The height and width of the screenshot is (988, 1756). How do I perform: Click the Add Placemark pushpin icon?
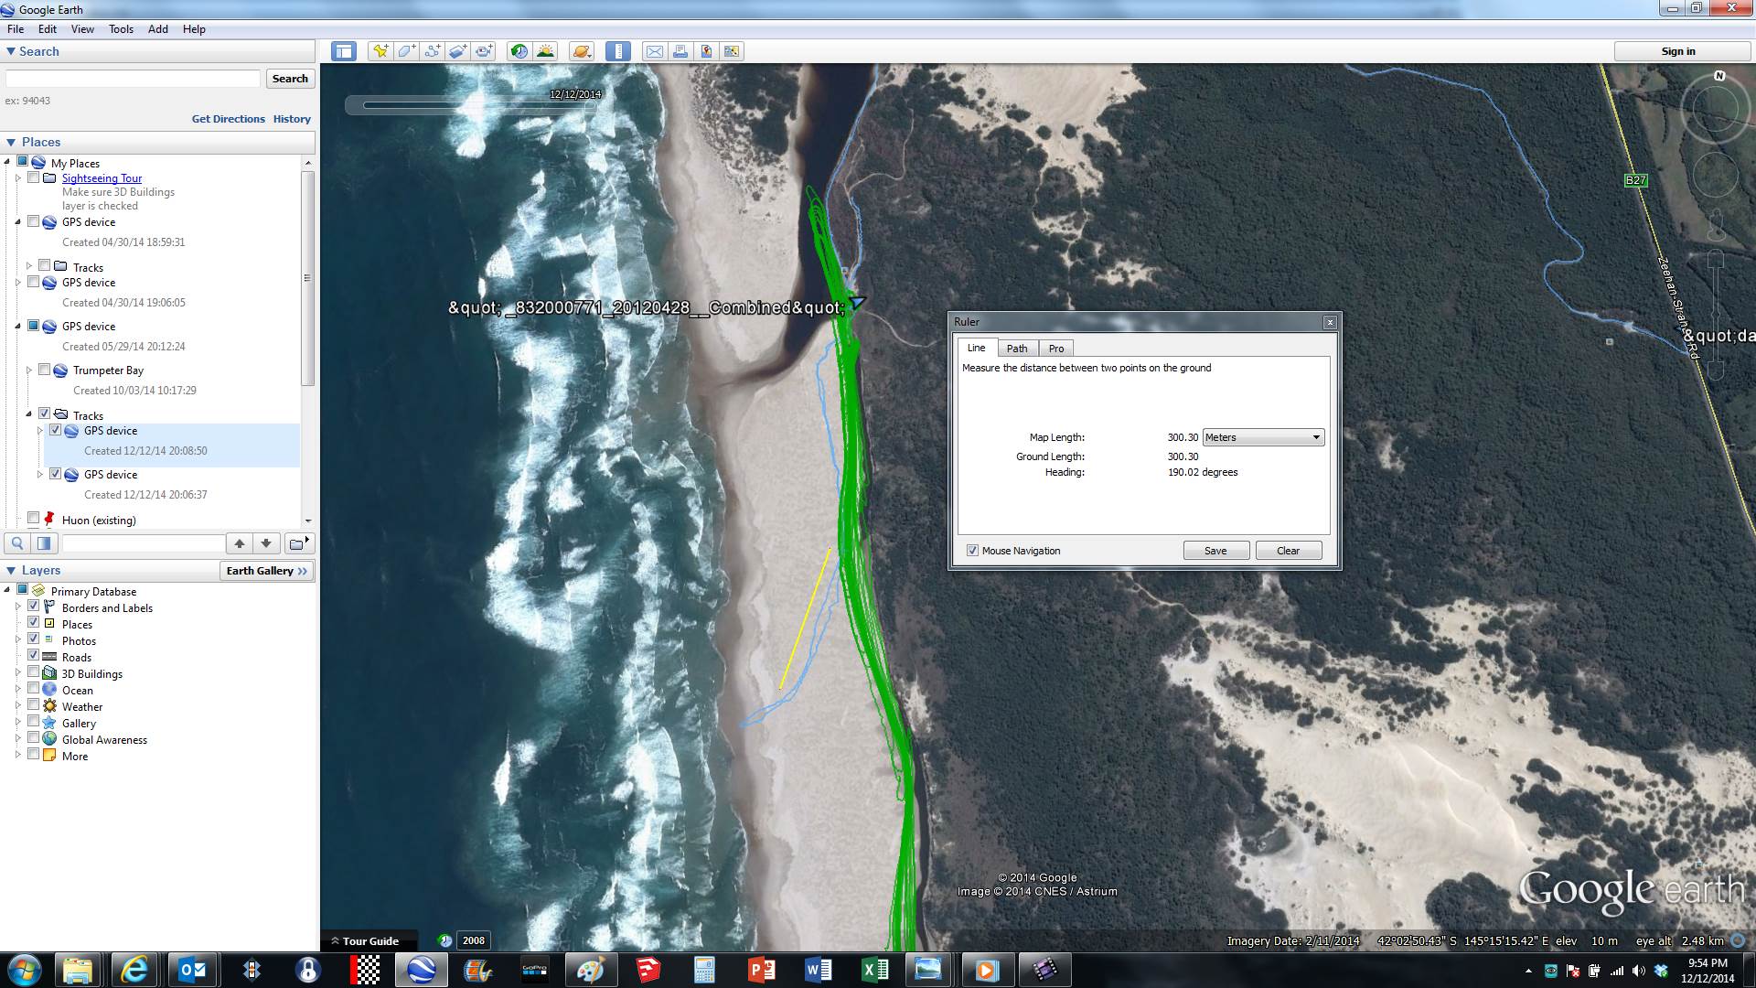(x=380, y=51)
